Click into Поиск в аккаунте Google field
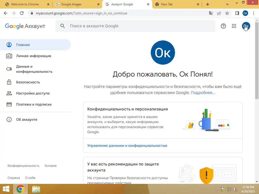259x194 pixels. [x=136, y=26]
